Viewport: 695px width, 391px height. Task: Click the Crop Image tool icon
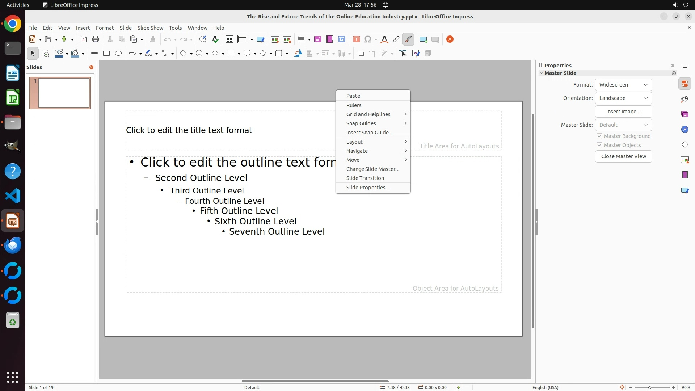coord(372,54)
